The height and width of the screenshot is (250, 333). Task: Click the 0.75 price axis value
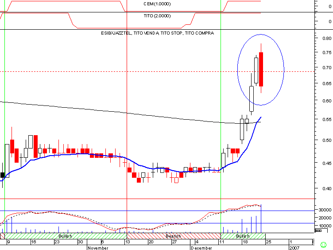click(x=327, y=52)
